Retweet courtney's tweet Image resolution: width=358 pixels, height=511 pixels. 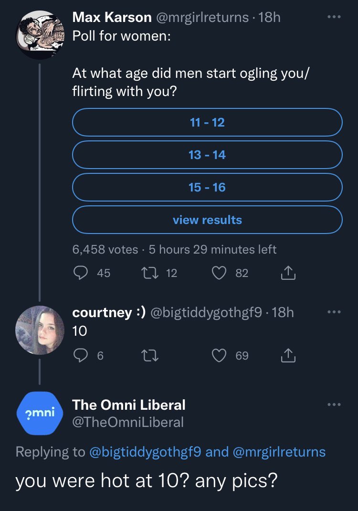coord(147,355)
